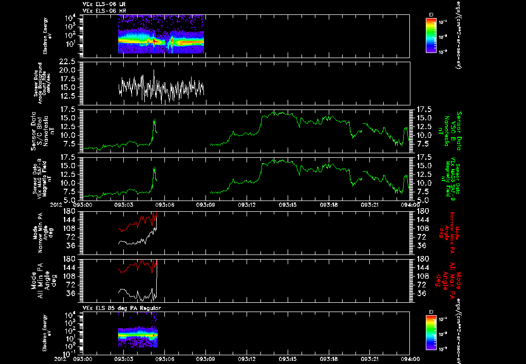Click "EI" label above the bottom color bar
This screenshot has width=526, height=364.
click(431, 312)
